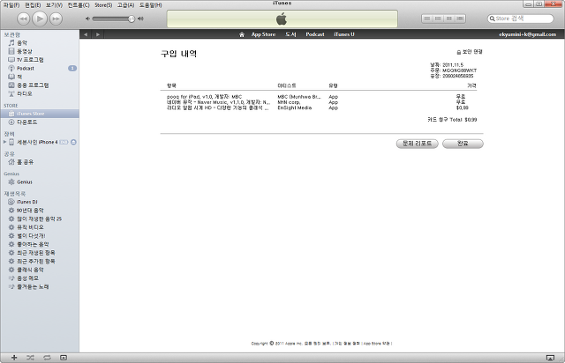Toggle repeat at bottom bar
The height and width of the screenshot is (363, 565).
47,358
